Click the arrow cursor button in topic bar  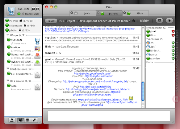tap(169, 21)
